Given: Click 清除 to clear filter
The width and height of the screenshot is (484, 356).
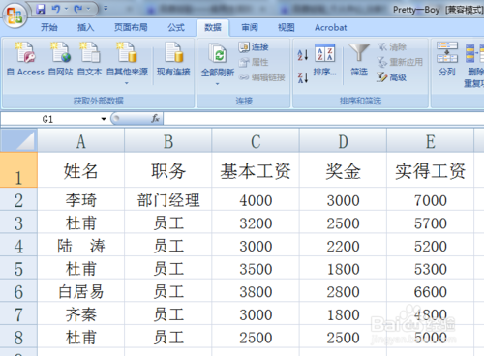Looking at the screenshot, I should click(x=392, y=47).
